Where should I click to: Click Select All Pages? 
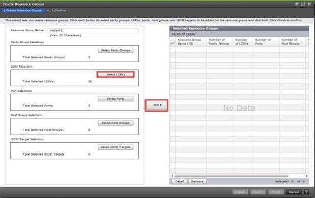tap(183, 34)
